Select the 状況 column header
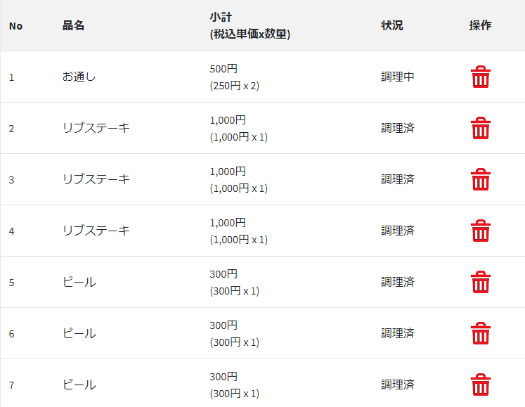 click(x=392, y=26)
